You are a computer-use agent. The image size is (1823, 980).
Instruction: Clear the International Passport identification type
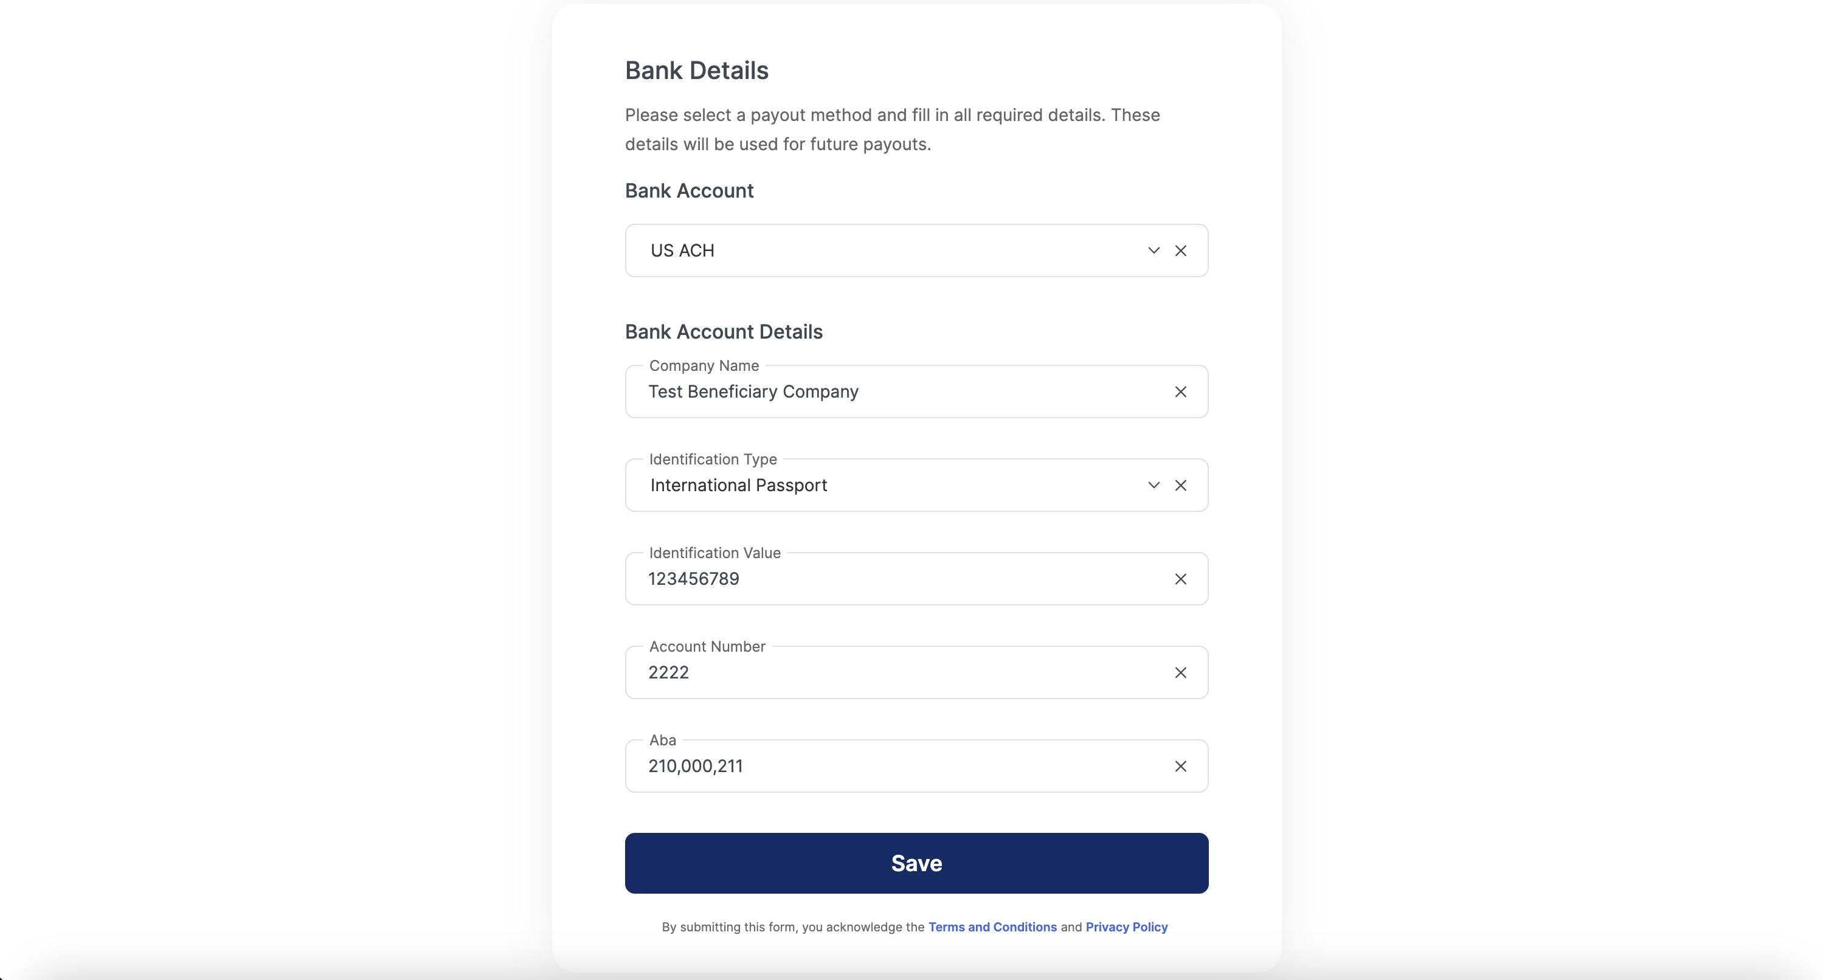pyautogui.click(x=1180, y=485)
